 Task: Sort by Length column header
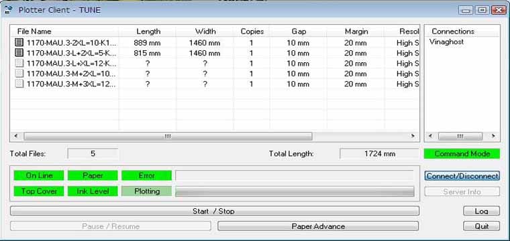148,31
